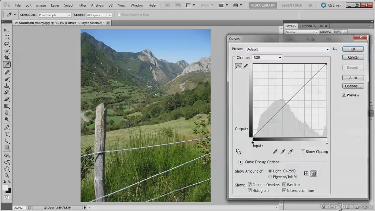The height and width of the screenshot is (211, 375).
Task: Select Pigment/Ink % radio option
Action: point(270,177)
